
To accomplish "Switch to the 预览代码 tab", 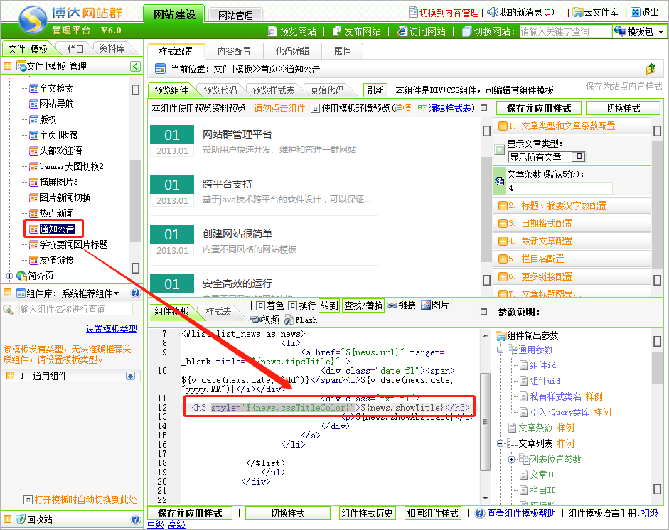I will [220, 90].
